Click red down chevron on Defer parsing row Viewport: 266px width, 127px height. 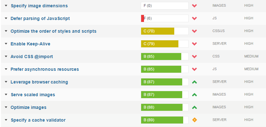click(194, 18)
